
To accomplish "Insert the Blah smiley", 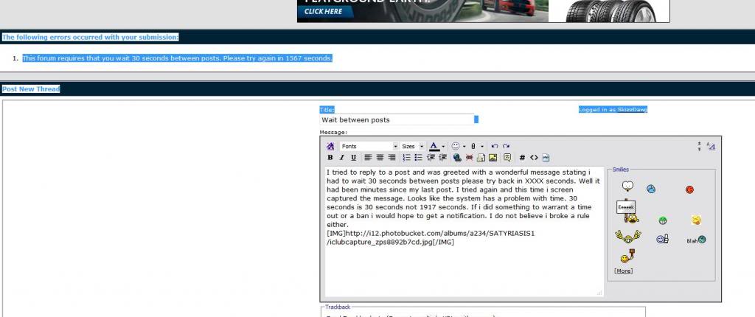I will (x=696, y=240).
